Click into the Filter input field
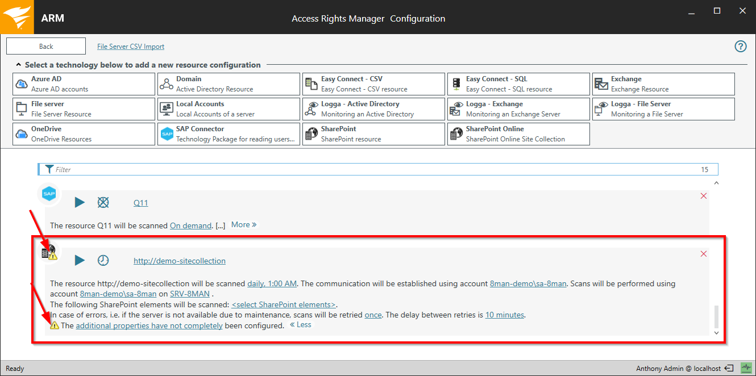 tap(369, 169)
